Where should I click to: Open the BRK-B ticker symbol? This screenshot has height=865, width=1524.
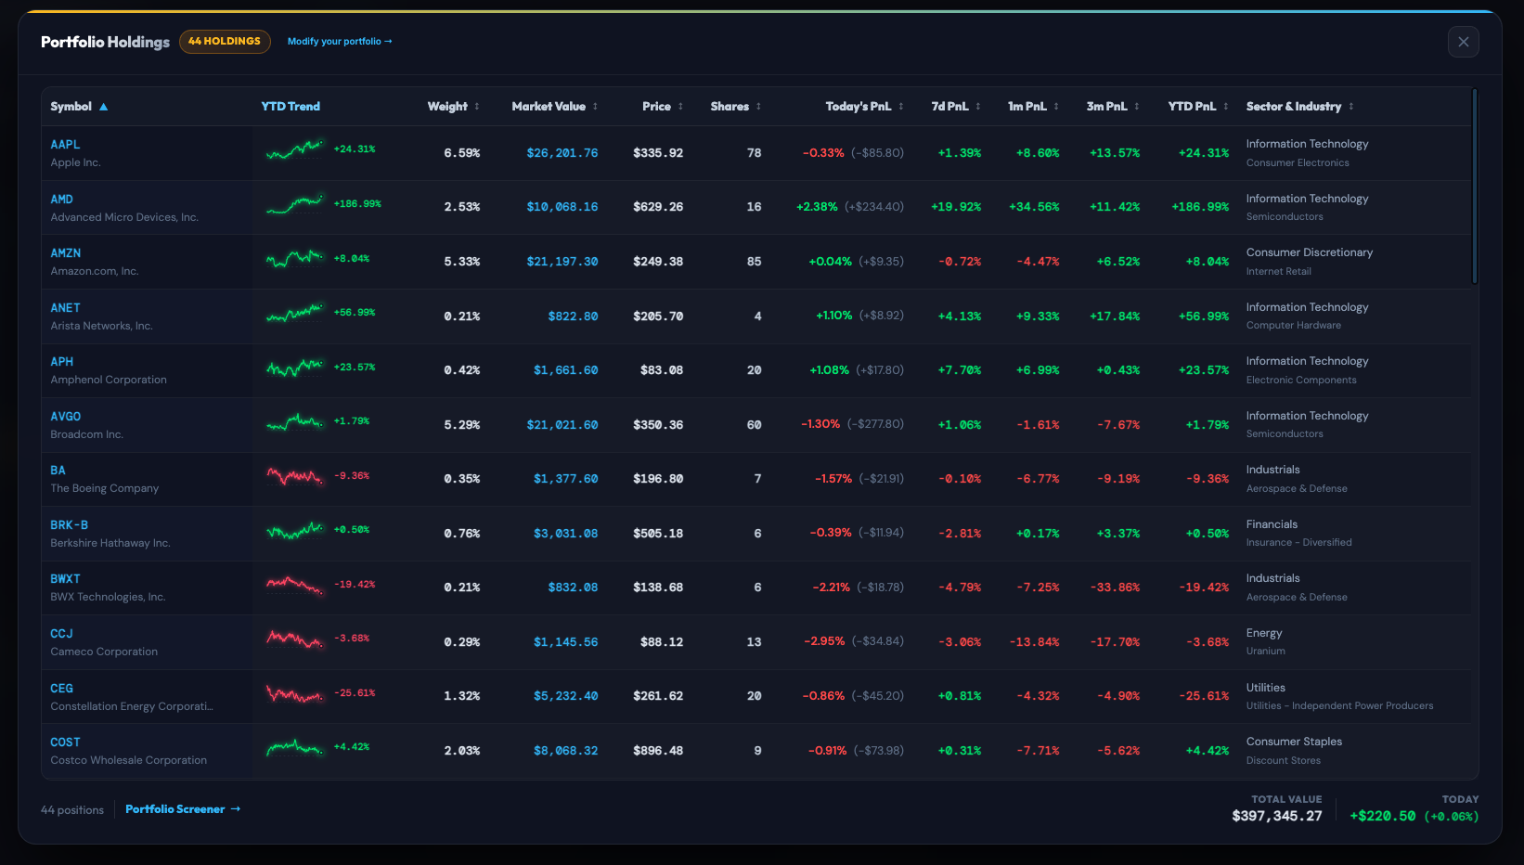point(70,525)
